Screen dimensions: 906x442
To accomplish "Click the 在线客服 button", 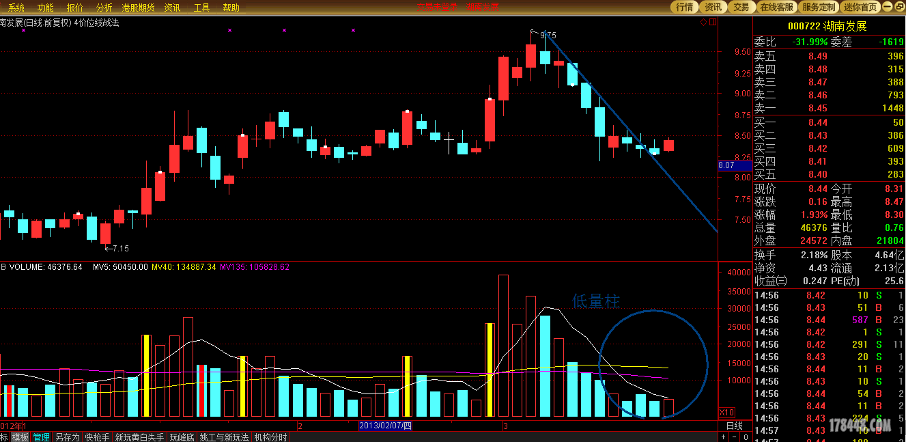I will [x=777, y=7].
